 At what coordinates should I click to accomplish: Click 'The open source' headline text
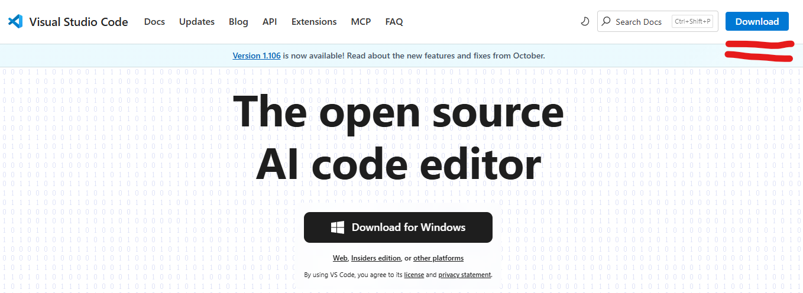pos(398,111)
